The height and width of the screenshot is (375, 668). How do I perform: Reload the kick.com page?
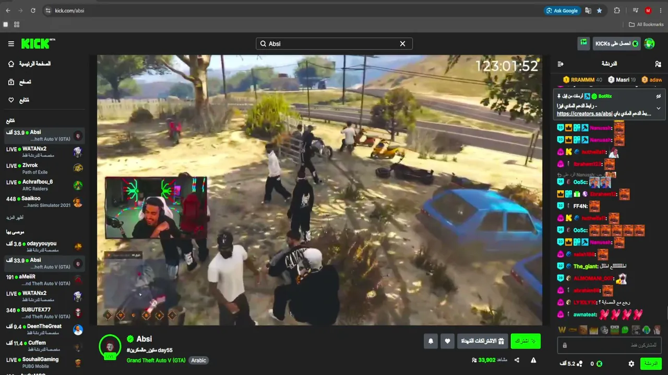[x=33, y=10]
